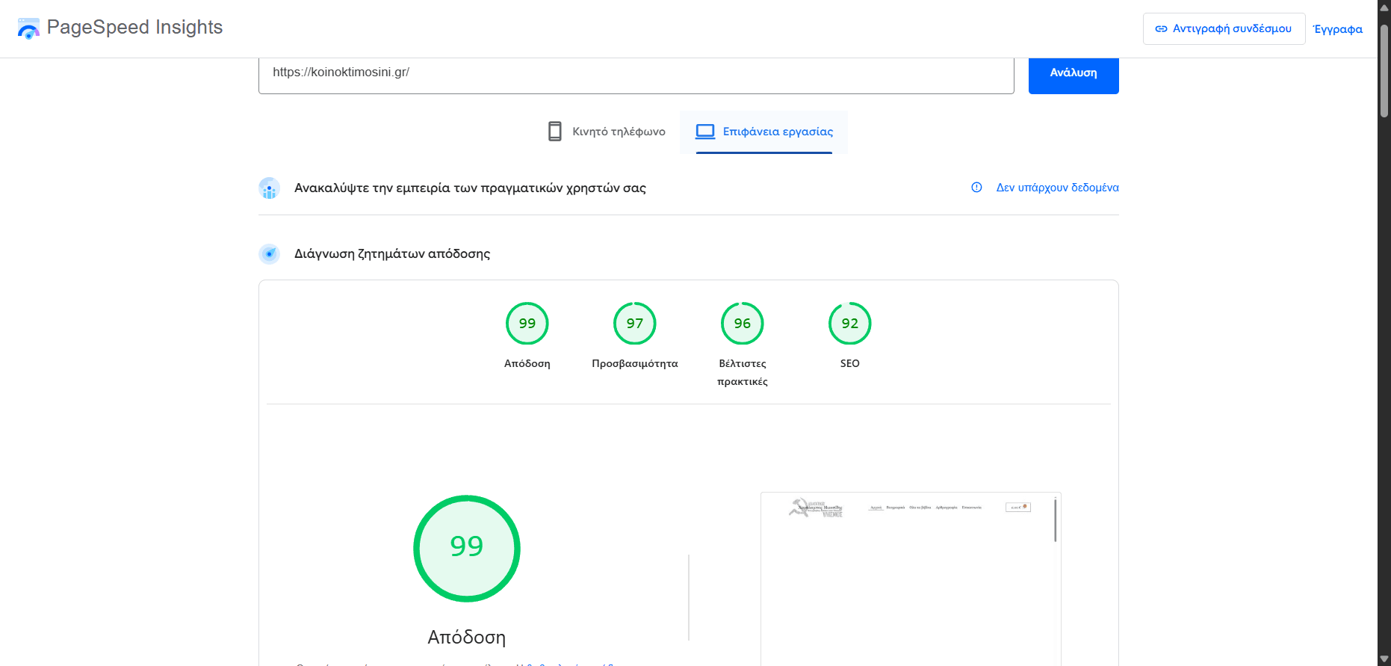1391x666 pixels.
Task: Jump to Προσβασιμότητα score 97 gauge
Action: 634,324
